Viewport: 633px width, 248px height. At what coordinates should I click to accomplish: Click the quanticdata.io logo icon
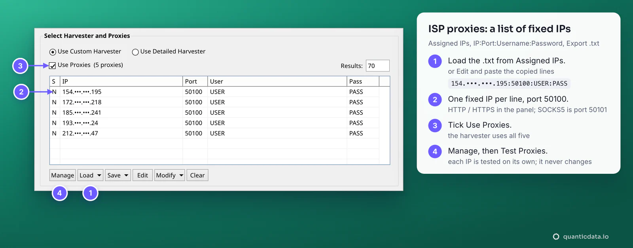(556, 237)
